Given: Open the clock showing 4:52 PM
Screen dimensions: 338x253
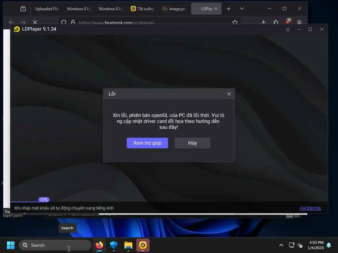Looking at the screenshot, I should tap(316, 245).
